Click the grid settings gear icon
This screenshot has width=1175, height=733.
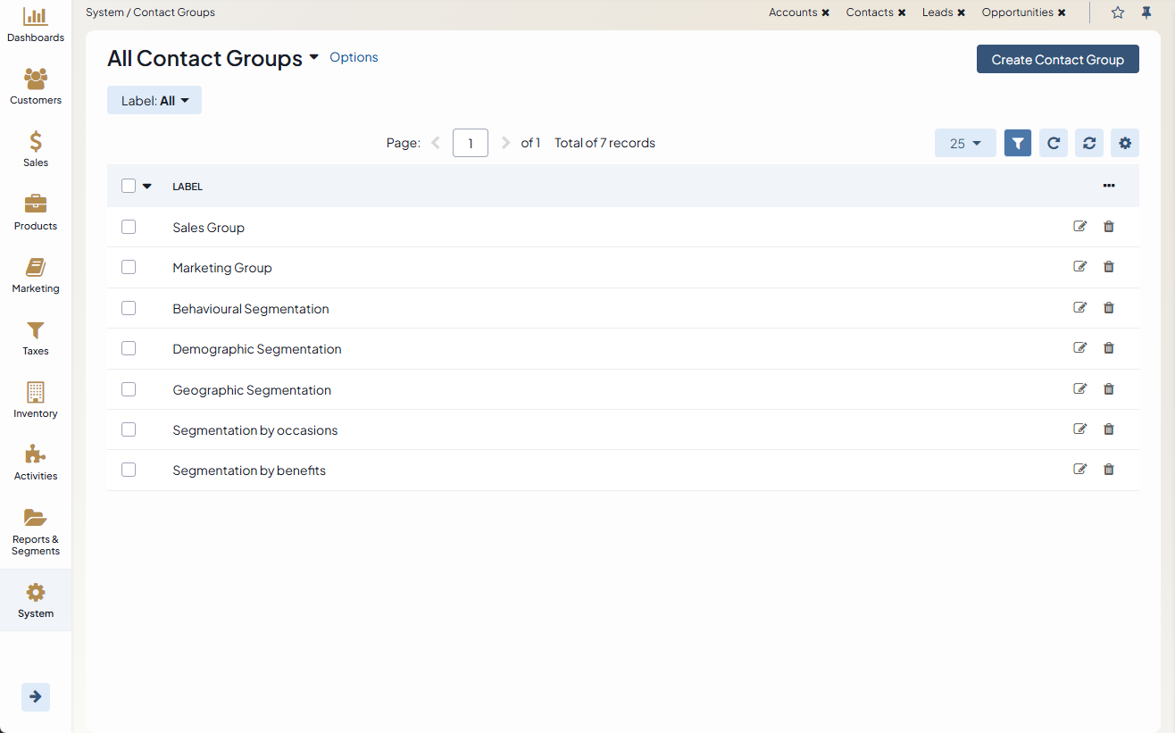tap(1125, 143)
